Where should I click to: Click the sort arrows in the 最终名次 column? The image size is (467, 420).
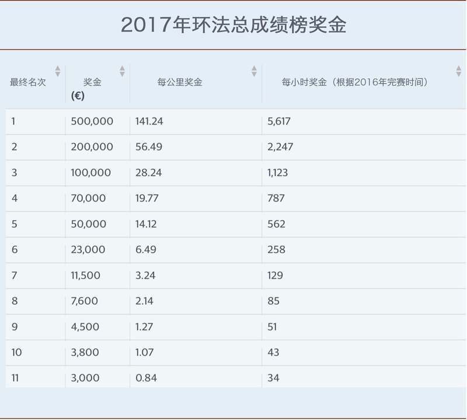[x=57, y=71]
